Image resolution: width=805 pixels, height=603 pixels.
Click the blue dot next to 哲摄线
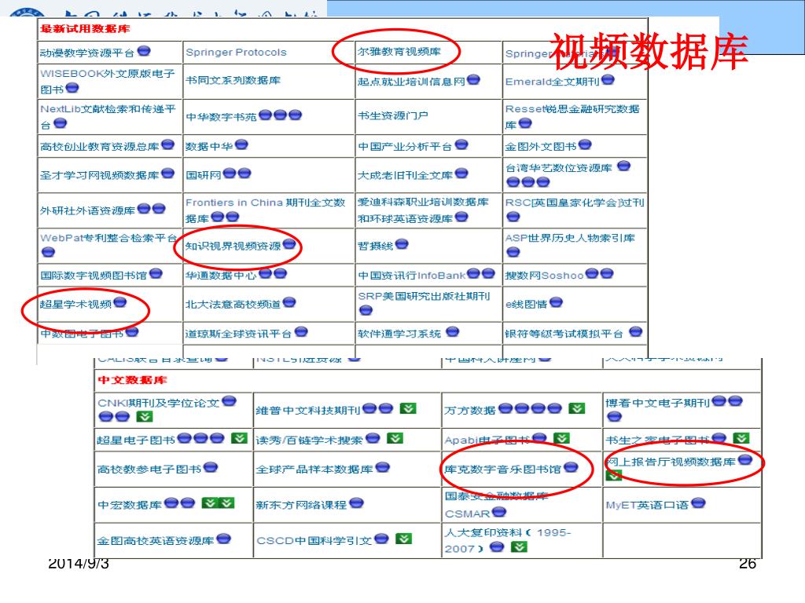[x=402, y=244]
